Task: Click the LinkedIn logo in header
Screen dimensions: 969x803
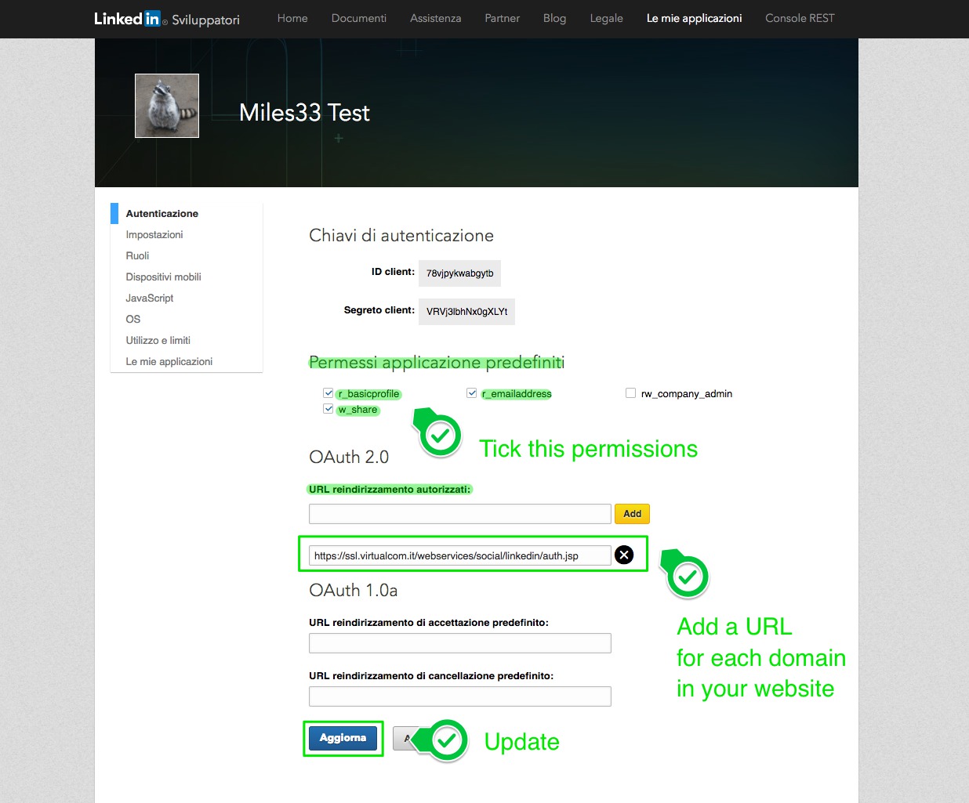Action: pyautogui.click(x=127, y=19)
